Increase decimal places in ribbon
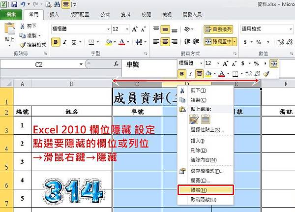The height and width of the screenshot is (212, 295). (280, 42)
